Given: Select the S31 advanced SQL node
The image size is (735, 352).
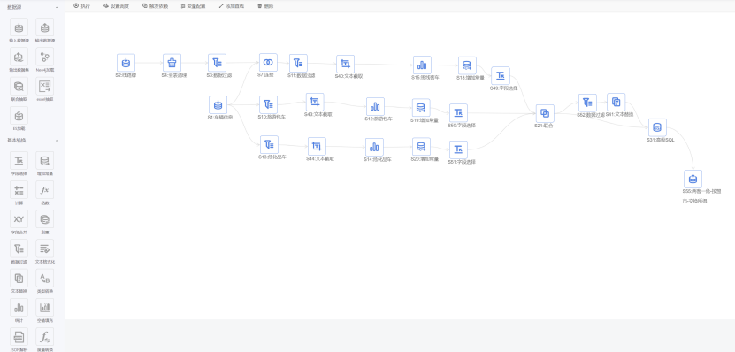Looking at the screenshot, I should (658, 127).
